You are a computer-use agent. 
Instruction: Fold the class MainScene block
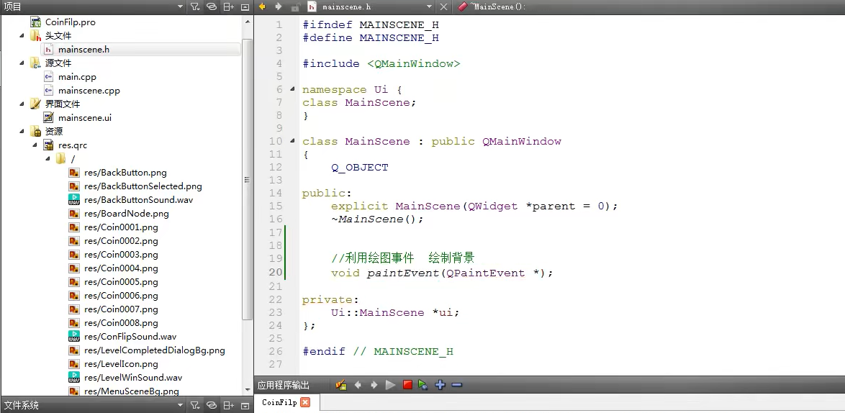coord(292,141)
